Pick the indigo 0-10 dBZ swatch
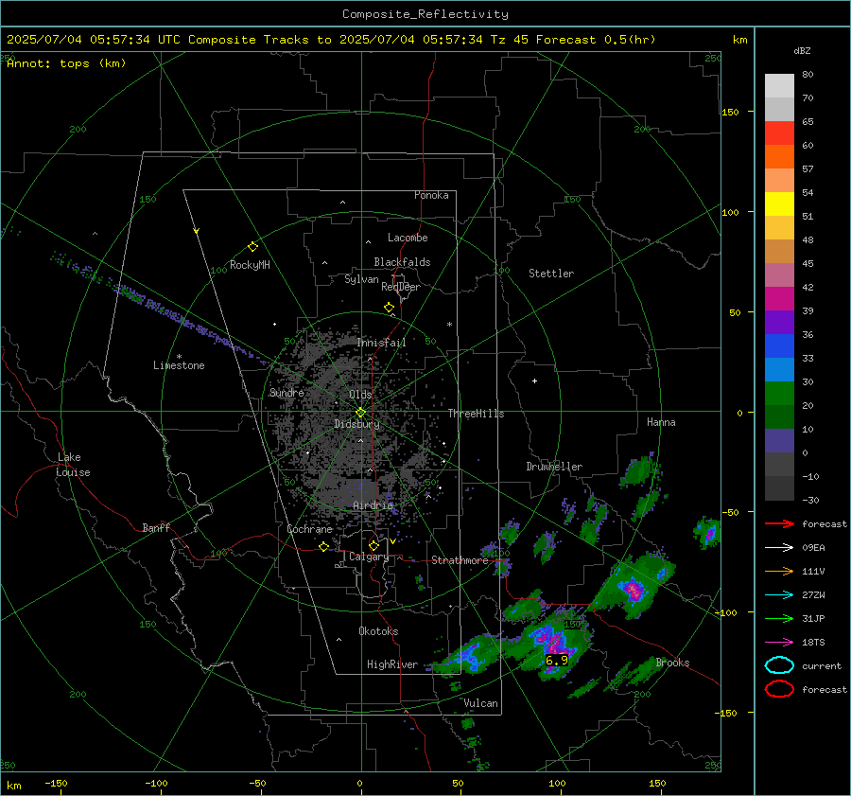 pos(779,441)
